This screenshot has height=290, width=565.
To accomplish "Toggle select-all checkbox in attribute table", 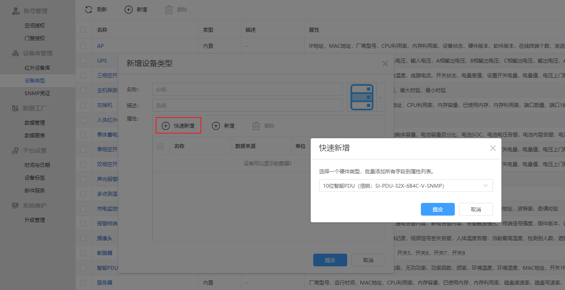I will [160, 146].
